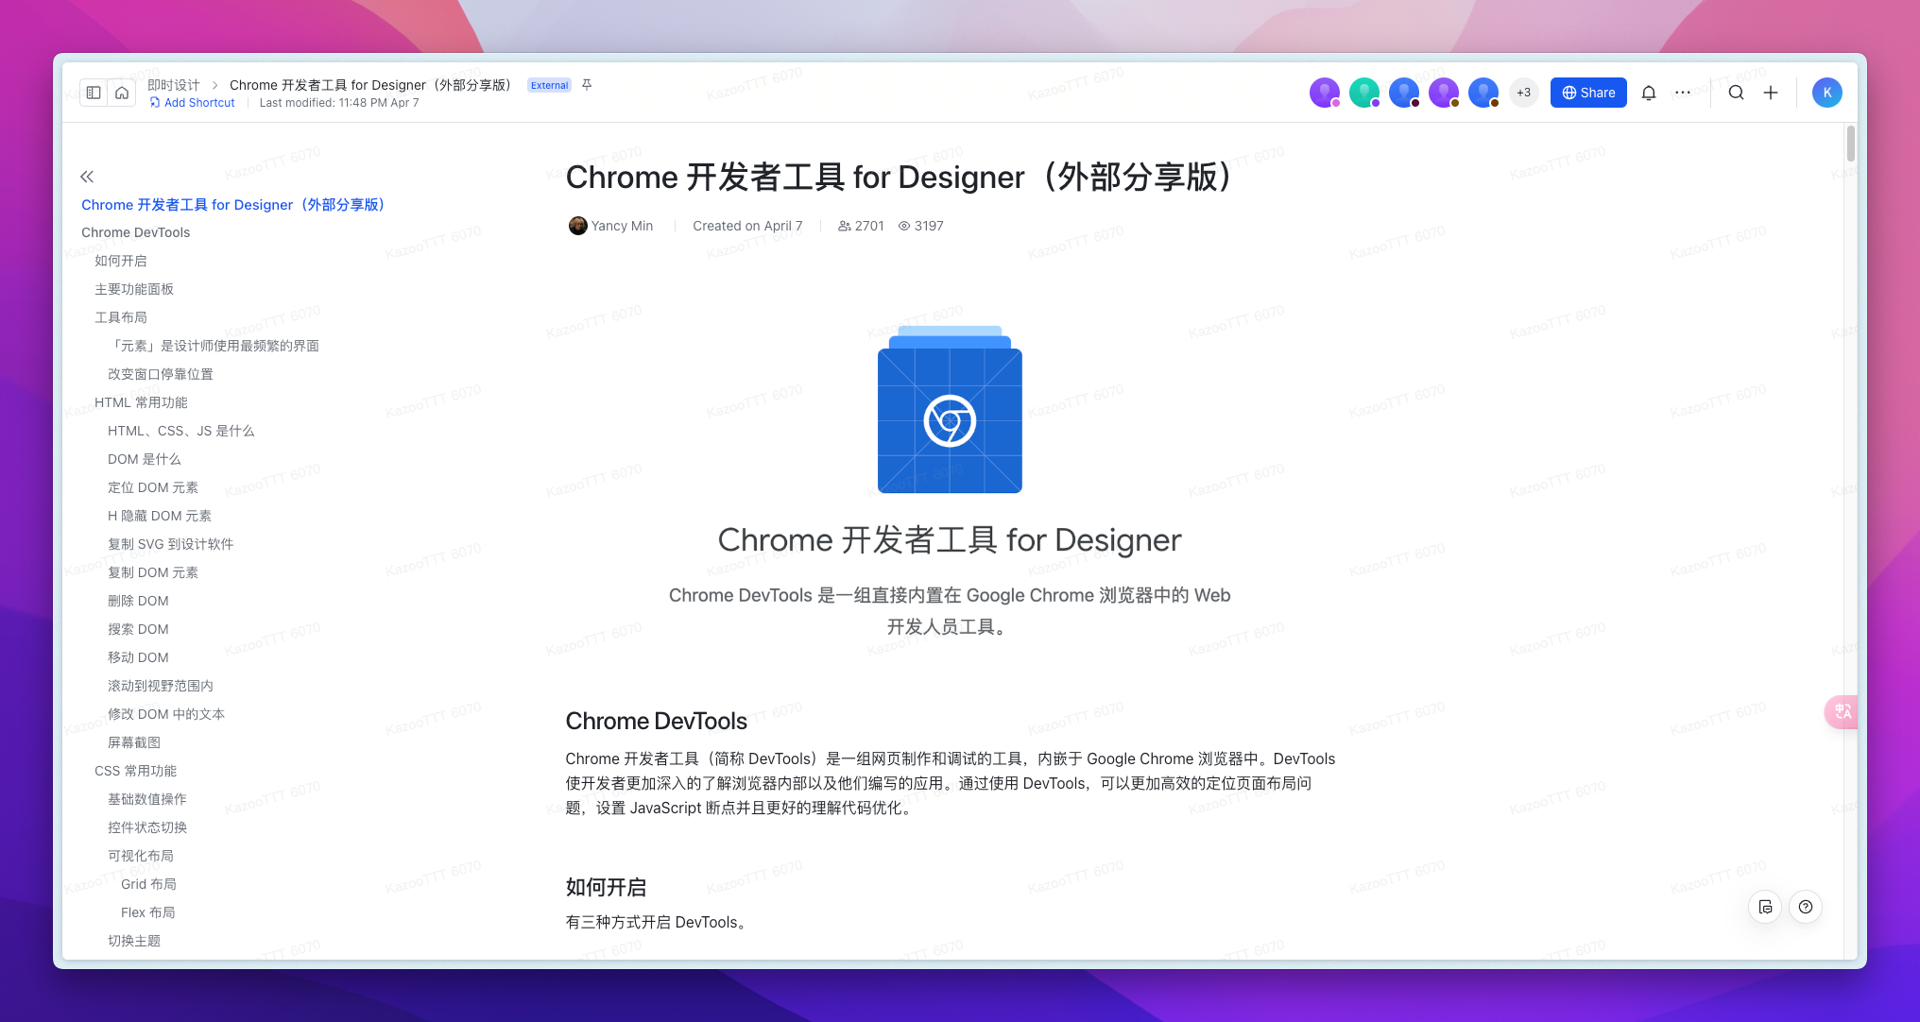Click the blue Share button
This screenshot has width=1920, height=1022.
coord(1588,93)
